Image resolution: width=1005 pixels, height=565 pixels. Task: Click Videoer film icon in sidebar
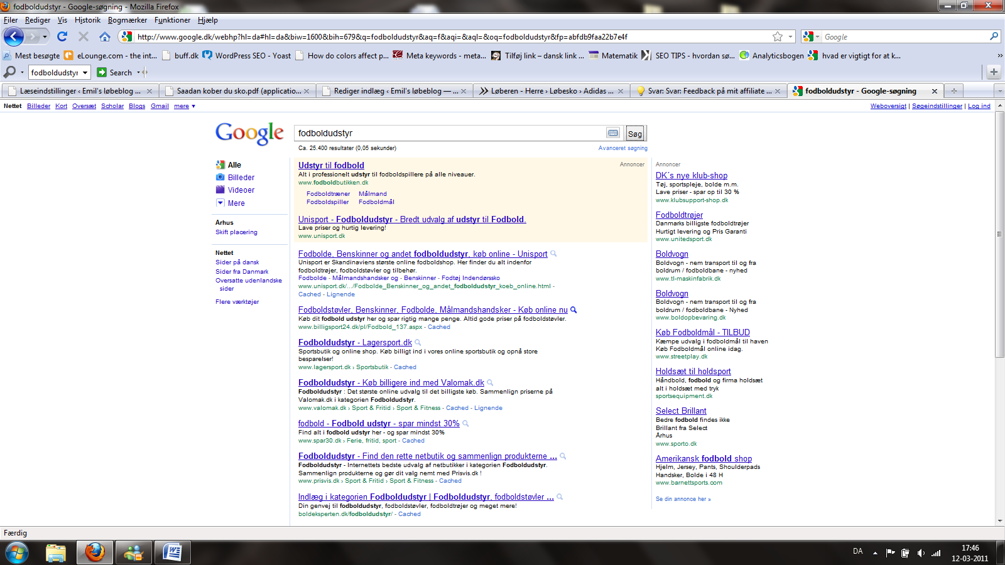(220, 190)
